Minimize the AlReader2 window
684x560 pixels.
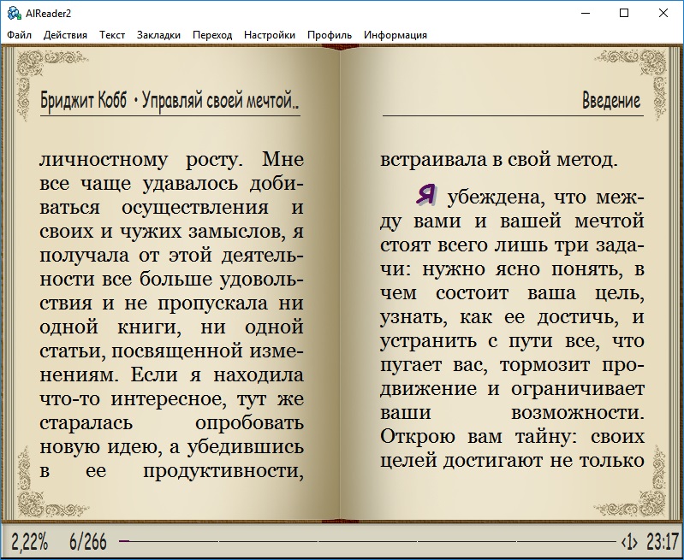tap(586, 13)
